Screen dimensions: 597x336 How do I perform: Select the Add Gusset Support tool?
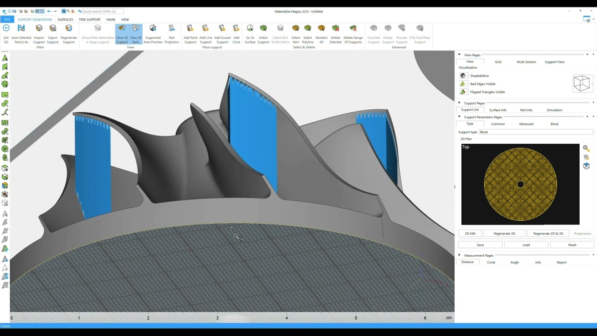coord(222,35)
